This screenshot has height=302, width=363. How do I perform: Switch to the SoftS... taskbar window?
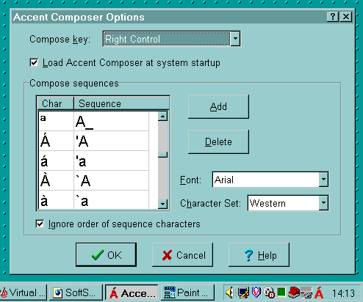tap(76, 292)
